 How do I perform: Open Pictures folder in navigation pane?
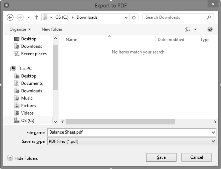pos(28,106)
